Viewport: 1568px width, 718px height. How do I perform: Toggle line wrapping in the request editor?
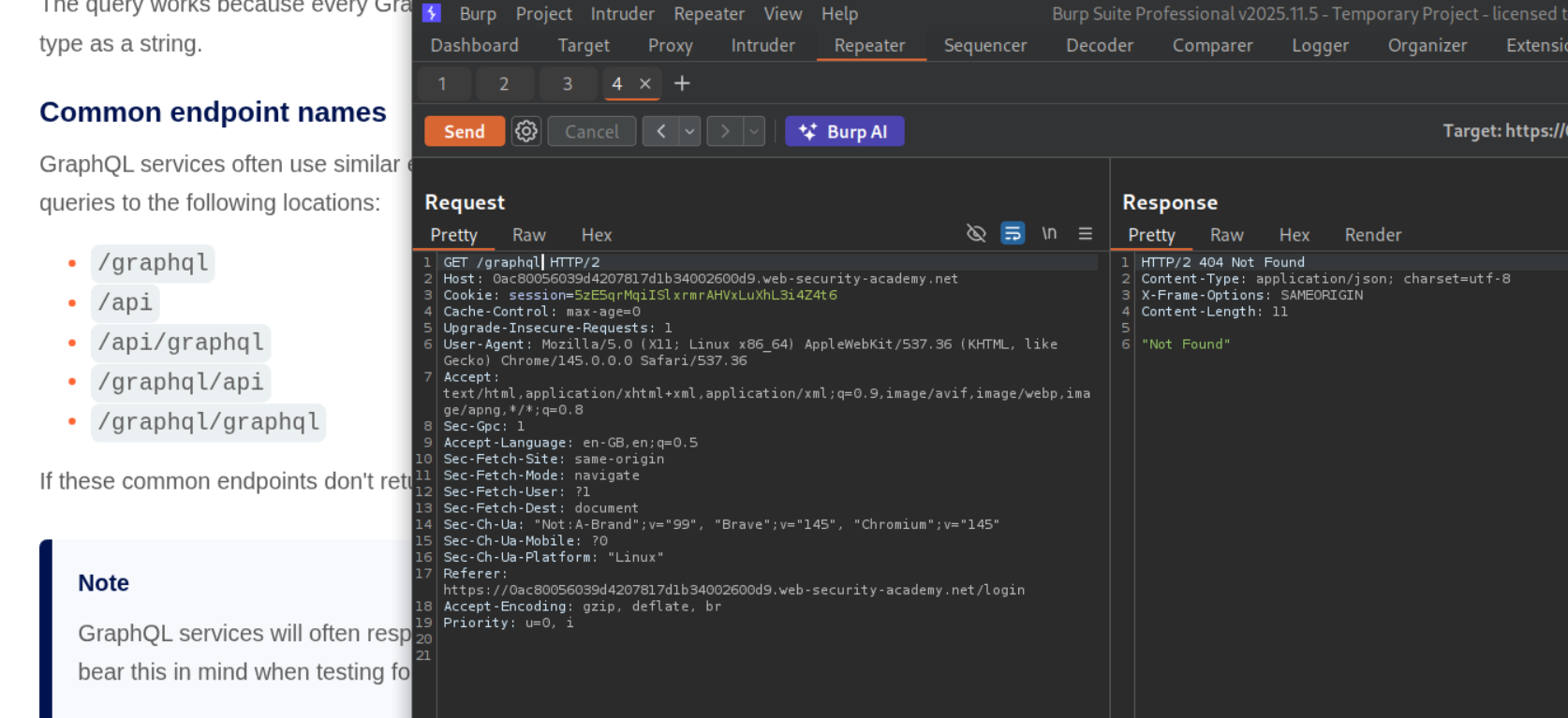point(1013,234)
